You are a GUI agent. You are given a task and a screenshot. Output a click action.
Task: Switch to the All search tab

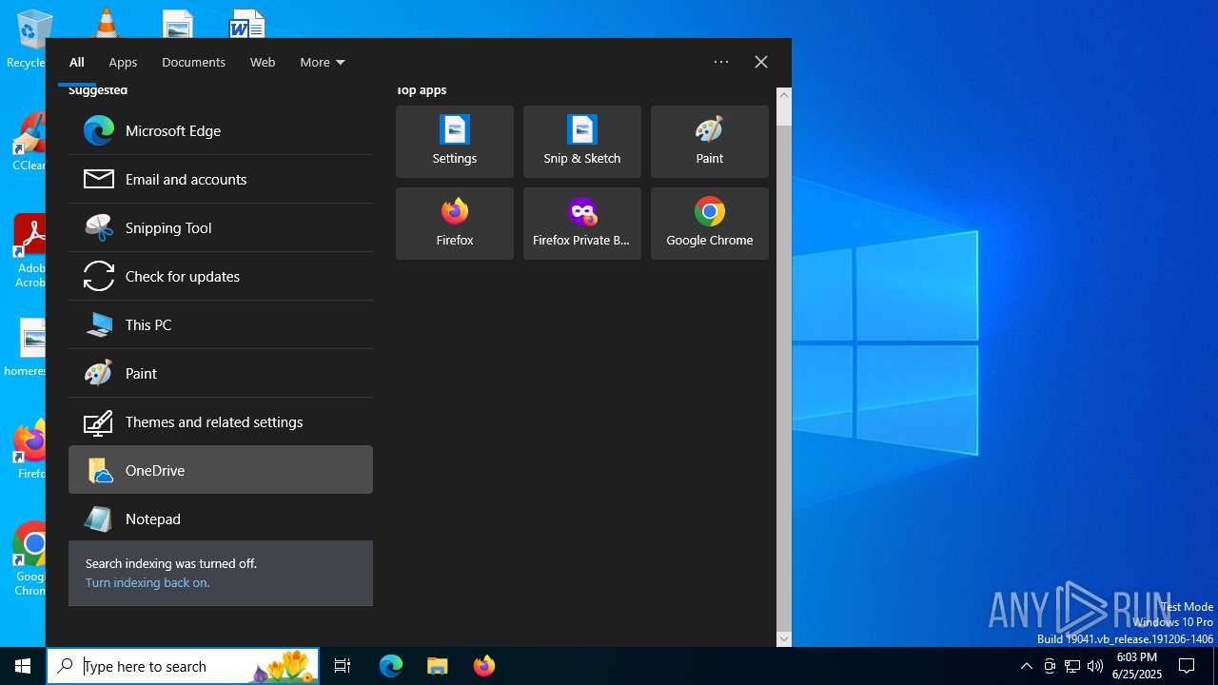[77, 62]
